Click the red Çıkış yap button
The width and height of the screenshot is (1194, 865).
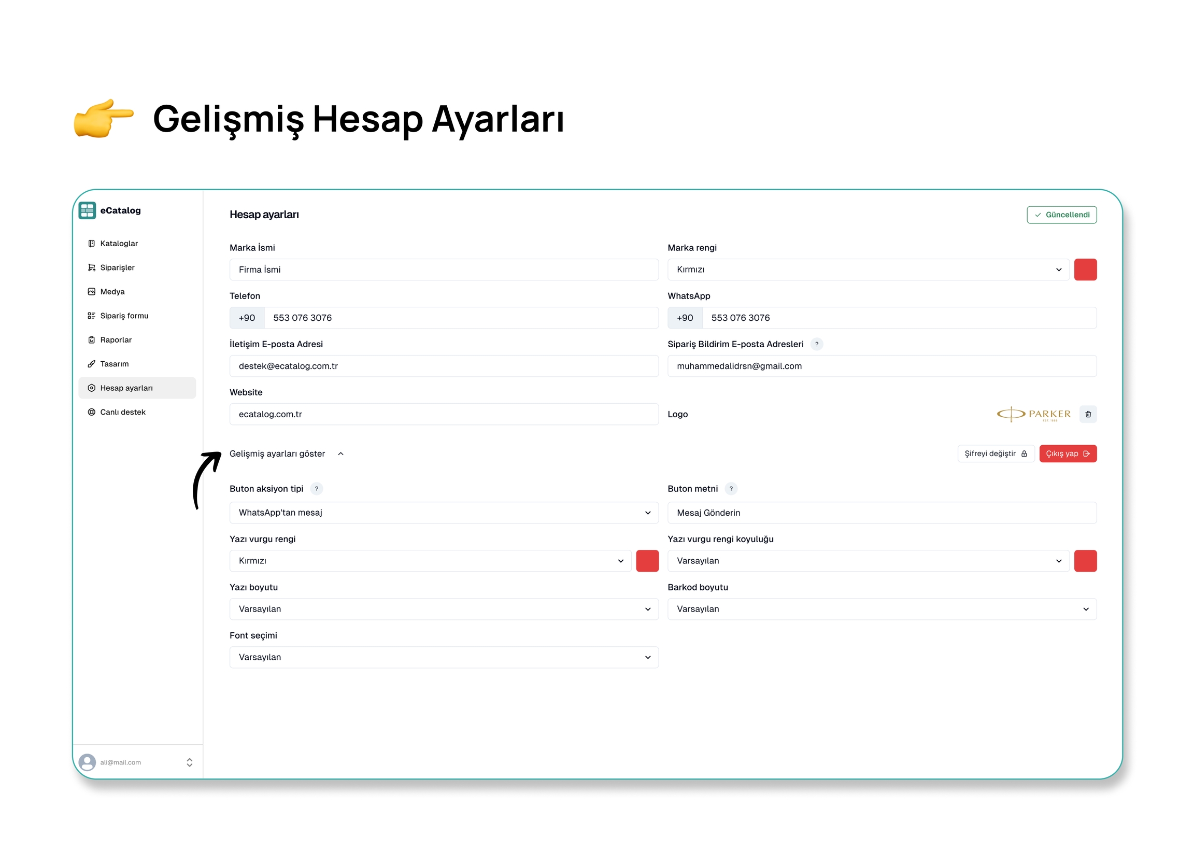point(1067,454)
